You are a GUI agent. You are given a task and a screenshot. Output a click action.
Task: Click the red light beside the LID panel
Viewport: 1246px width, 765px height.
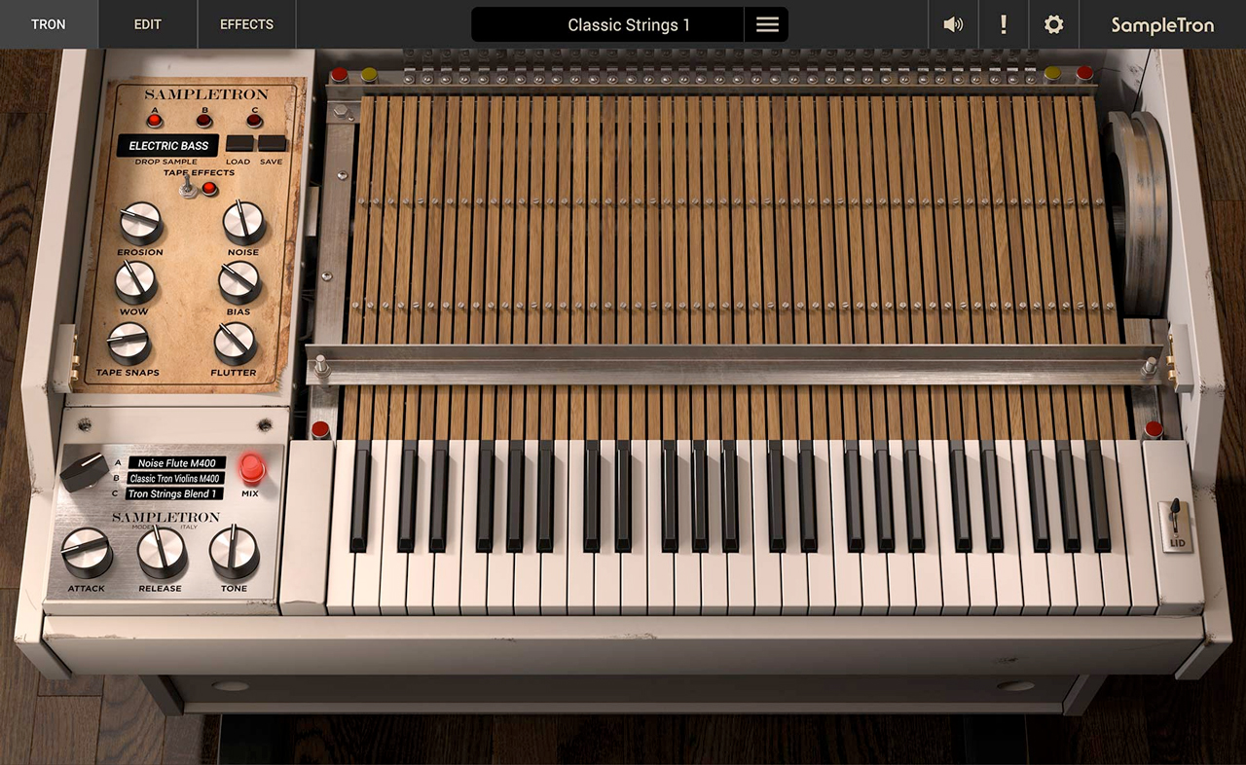click(1154, 429)
